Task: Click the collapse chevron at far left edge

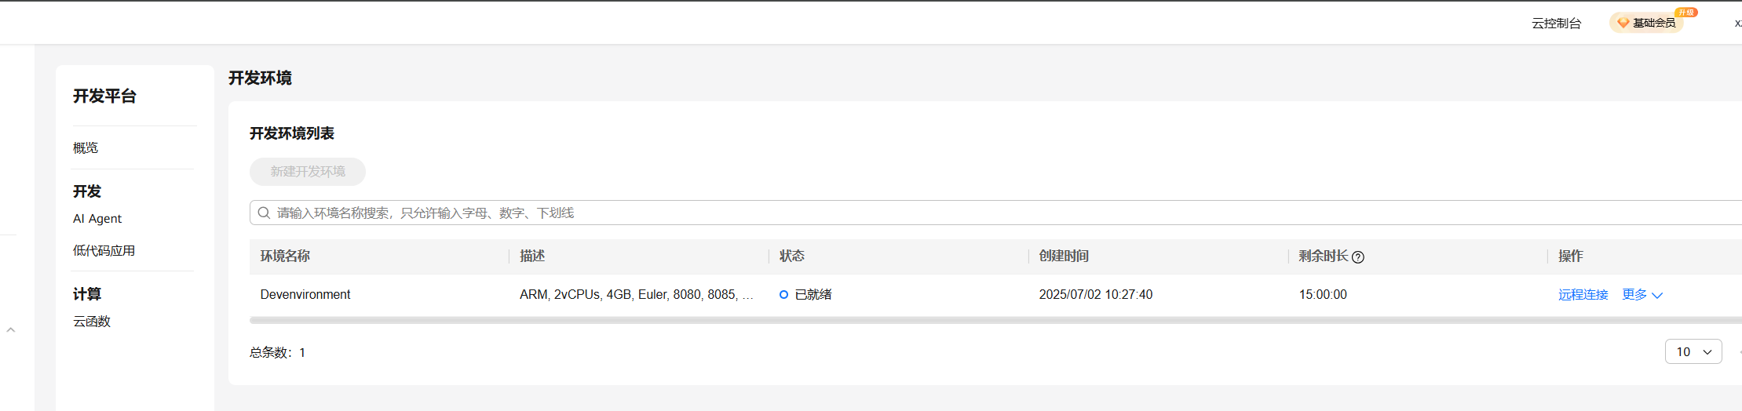Action: (x=11, y=330)
